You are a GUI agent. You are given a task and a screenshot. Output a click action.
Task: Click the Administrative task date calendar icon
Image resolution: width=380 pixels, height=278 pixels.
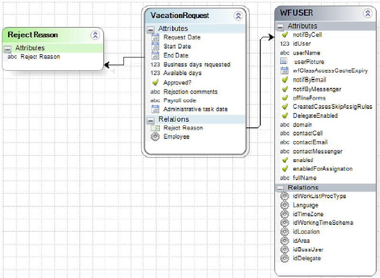pyautogui.click(x=155, y=109)
